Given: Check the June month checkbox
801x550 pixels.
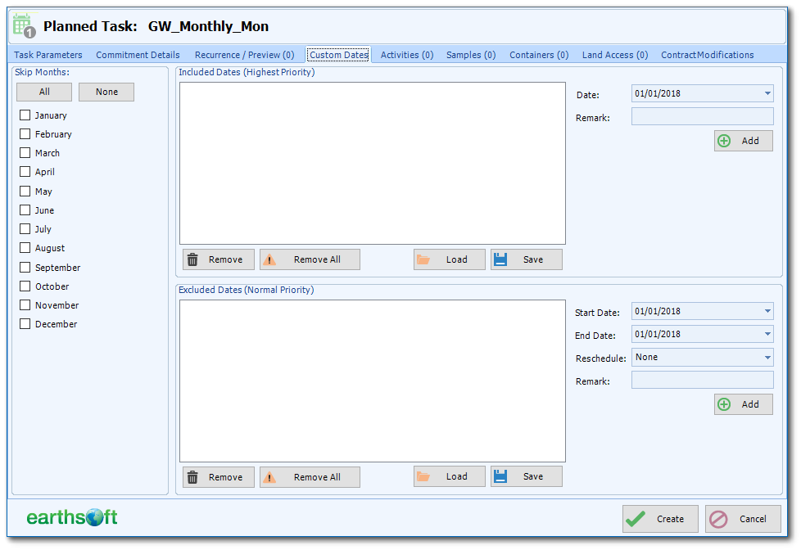Looking at the screenshot, I should [x=24, y=210].
